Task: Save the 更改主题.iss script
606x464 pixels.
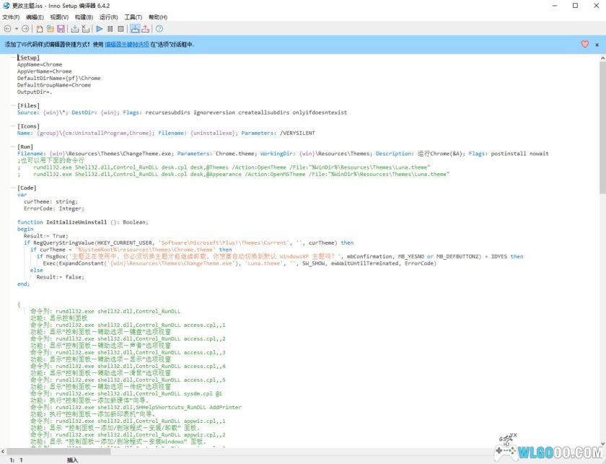Action: 61,29
